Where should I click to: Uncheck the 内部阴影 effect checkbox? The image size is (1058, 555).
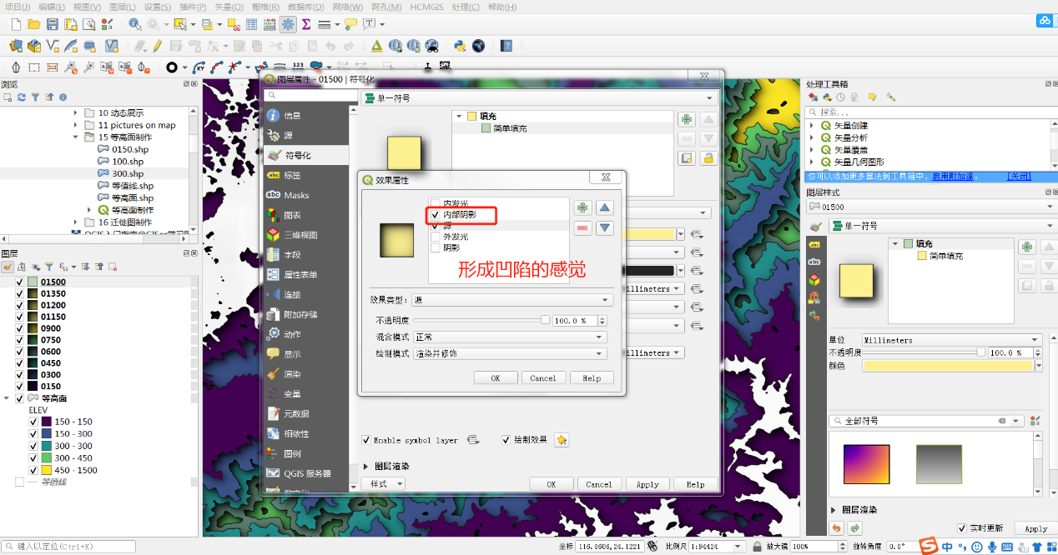pos(435,215)
